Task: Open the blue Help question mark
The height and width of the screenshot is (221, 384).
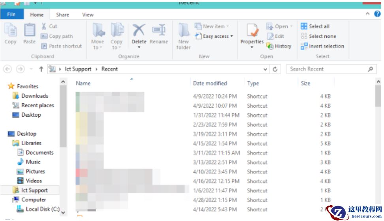Action: [x=377, y=14]
